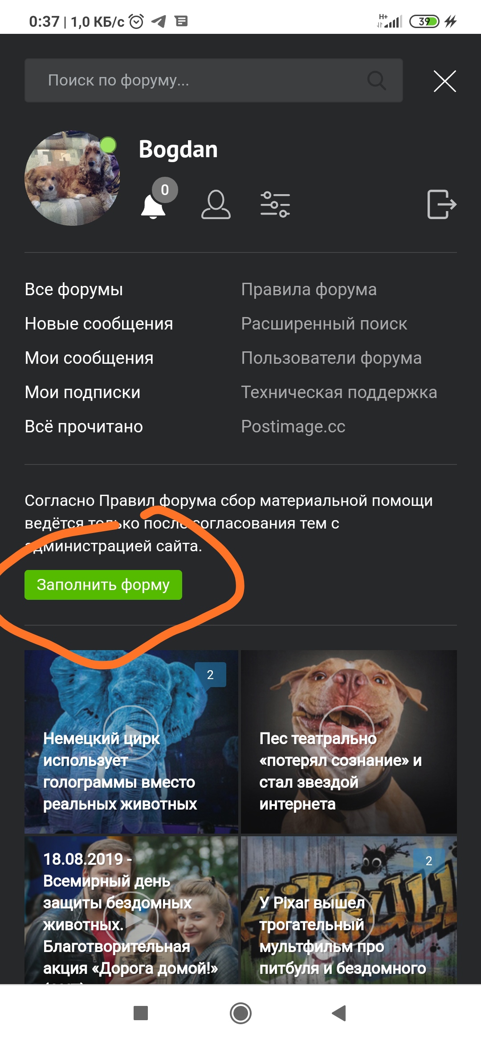Image resolution: width=481 pixels, height=1042 pixels.
Task: Close the menu with X icon
Action: coord(445,81)
